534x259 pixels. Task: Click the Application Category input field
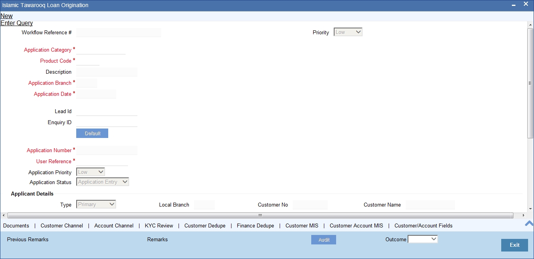(x=101, y=50)
